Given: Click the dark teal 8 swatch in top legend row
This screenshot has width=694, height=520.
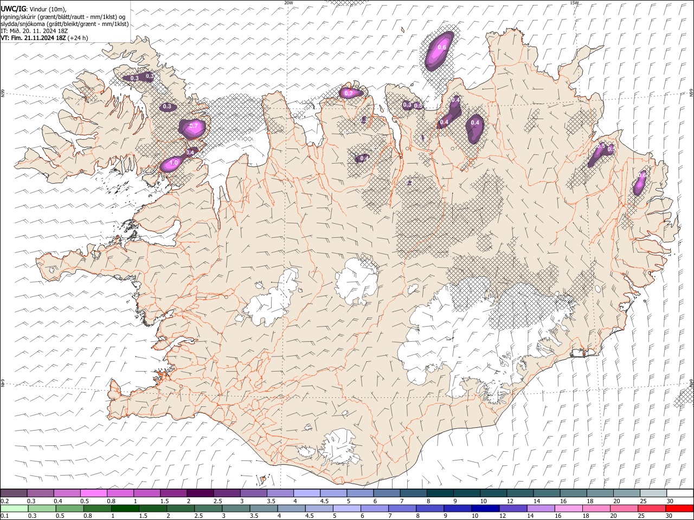Looking at the screenshot, I should point(440,493).
